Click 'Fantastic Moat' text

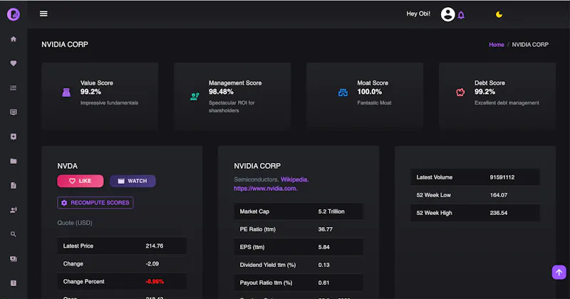pos(374,103)
